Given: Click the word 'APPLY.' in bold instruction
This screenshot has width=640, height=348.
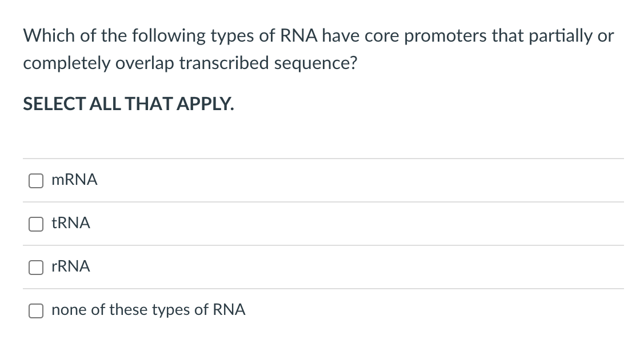Looking at the screenshot, I should pos(205,103).
